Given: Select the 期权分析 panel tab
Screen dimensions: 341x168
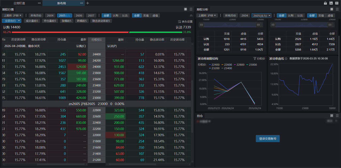Looking at the screenshot, I should 203,9.
